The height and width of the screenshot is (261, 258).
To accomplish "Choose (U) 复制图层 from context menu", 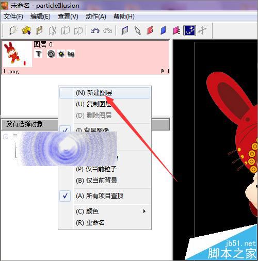I will point(105,104).
